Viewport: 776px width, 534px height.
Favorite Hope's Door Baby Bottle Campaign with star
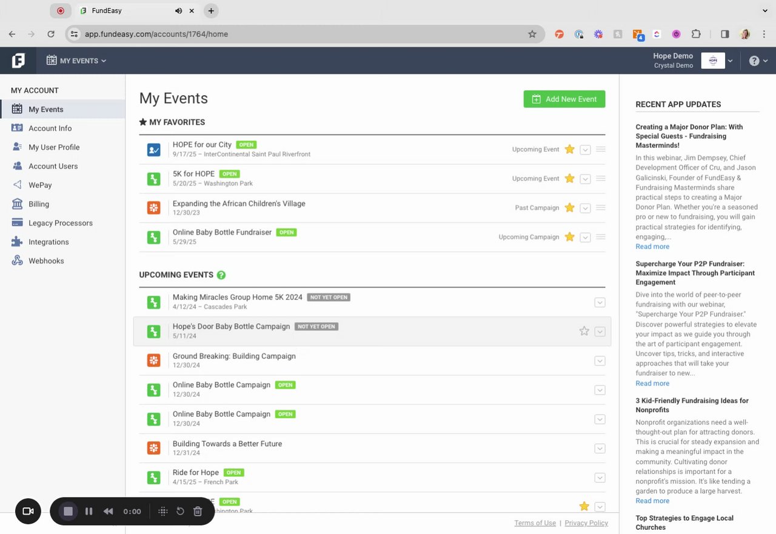coord(584,331)
